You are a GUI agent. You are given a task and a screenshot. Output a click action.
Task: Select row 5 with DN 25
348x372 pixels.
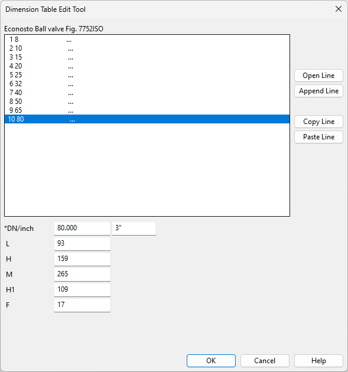(147, 75)
